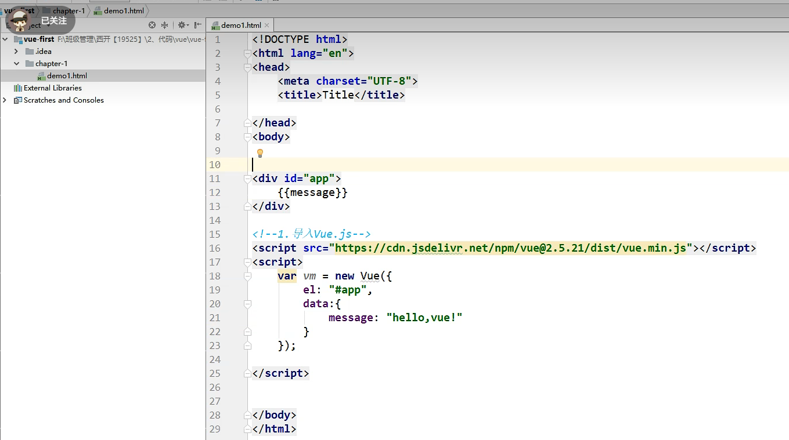
Task: Click the .idea folder icon
Action: [x=30, y=52]
